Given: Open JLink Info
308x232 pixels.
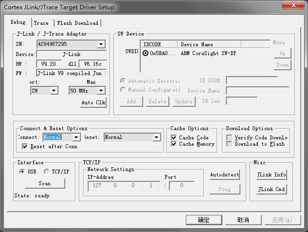Looking at the screenshot, I should pos(272,174).
